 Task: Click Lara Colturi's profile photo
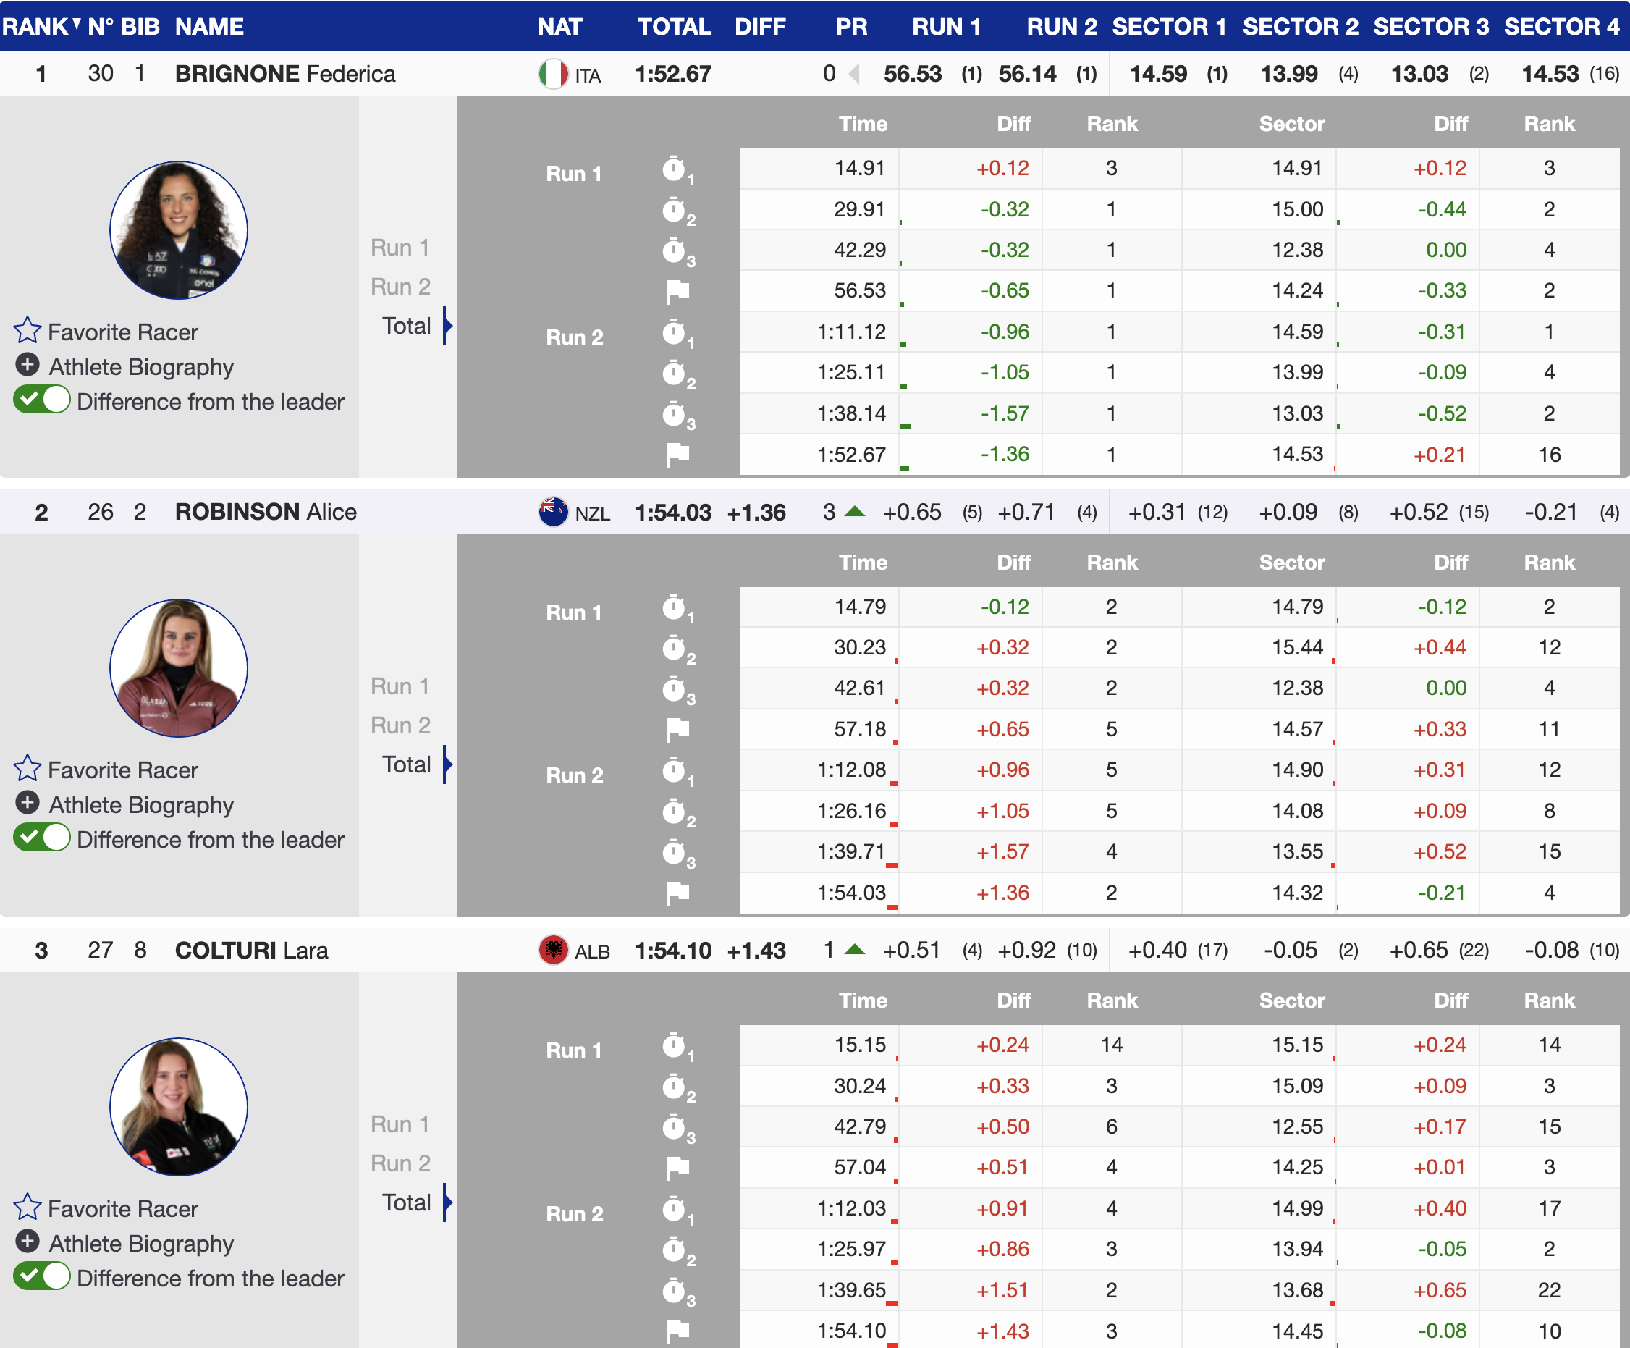(179, 1106)
